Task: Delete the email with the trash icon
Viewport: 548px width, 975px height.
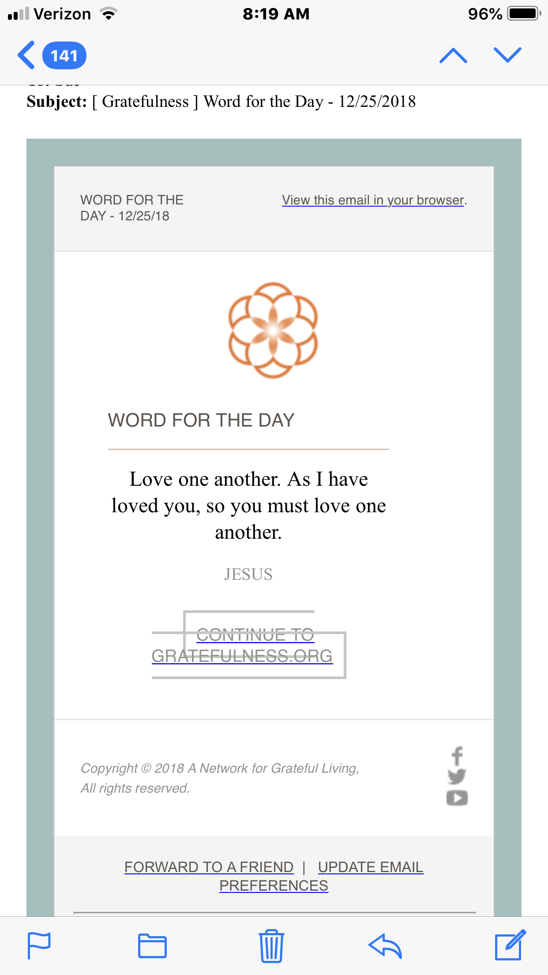Action: coord(271,945)
